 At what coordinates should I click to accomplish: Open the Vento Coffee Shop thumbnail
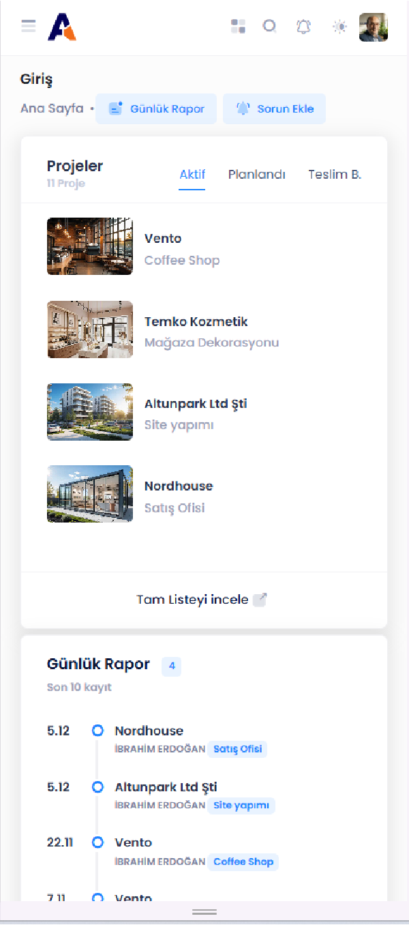[90, 246]
